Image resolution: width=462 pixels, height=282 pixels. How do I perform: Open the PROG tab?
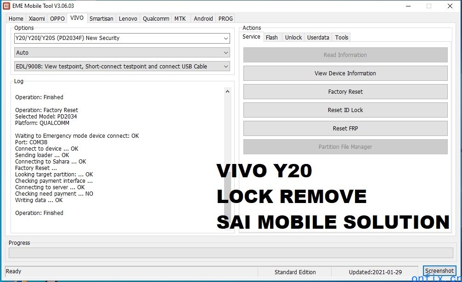(225, 18)
